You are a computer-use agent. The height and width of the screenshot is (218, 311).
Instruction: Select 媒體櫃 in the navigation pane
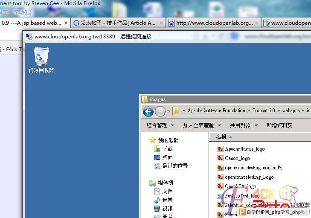point(166,183)
